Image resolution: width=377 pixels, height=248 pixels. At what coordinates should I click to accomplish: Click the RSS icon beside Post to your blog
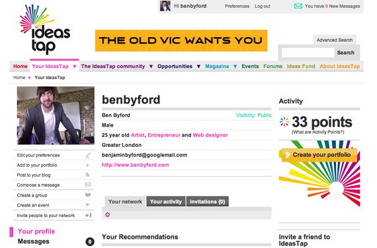(x=88, y=175)
